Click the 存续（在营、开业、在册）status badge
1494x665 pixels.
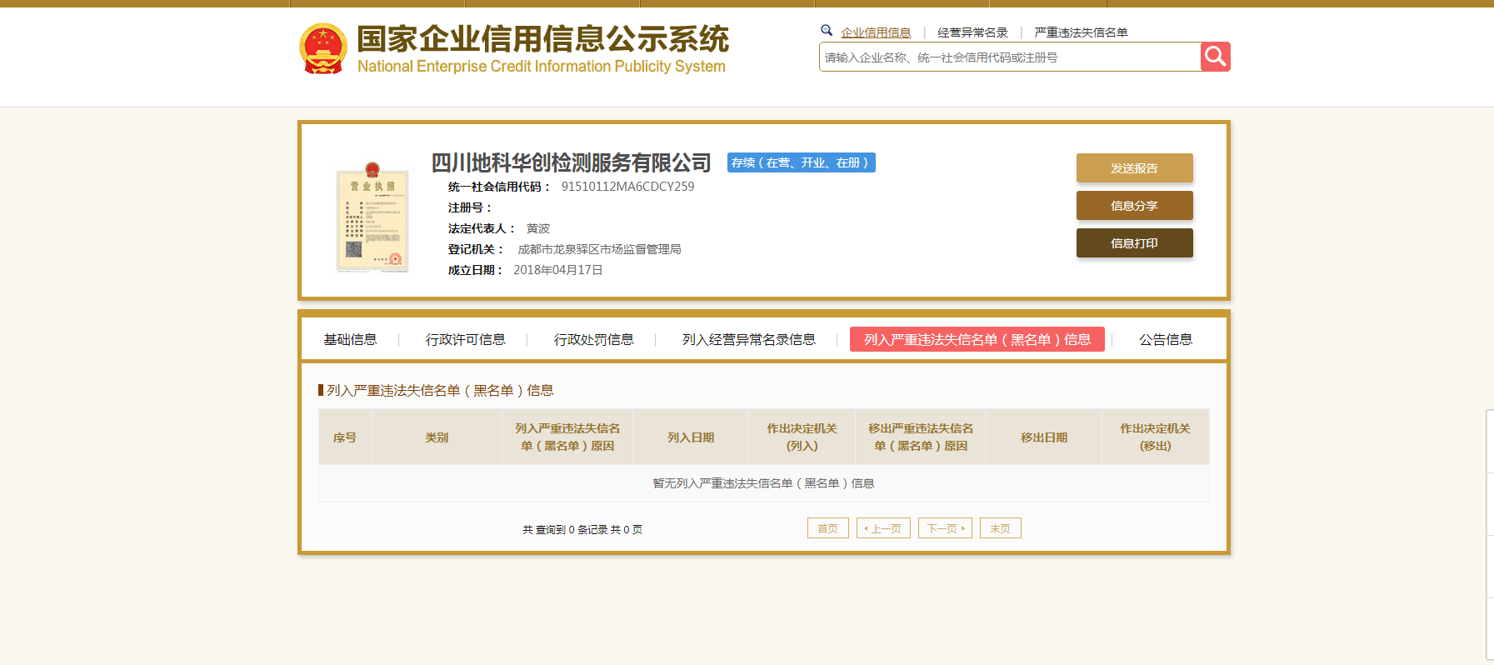click(x=801, y=162)
